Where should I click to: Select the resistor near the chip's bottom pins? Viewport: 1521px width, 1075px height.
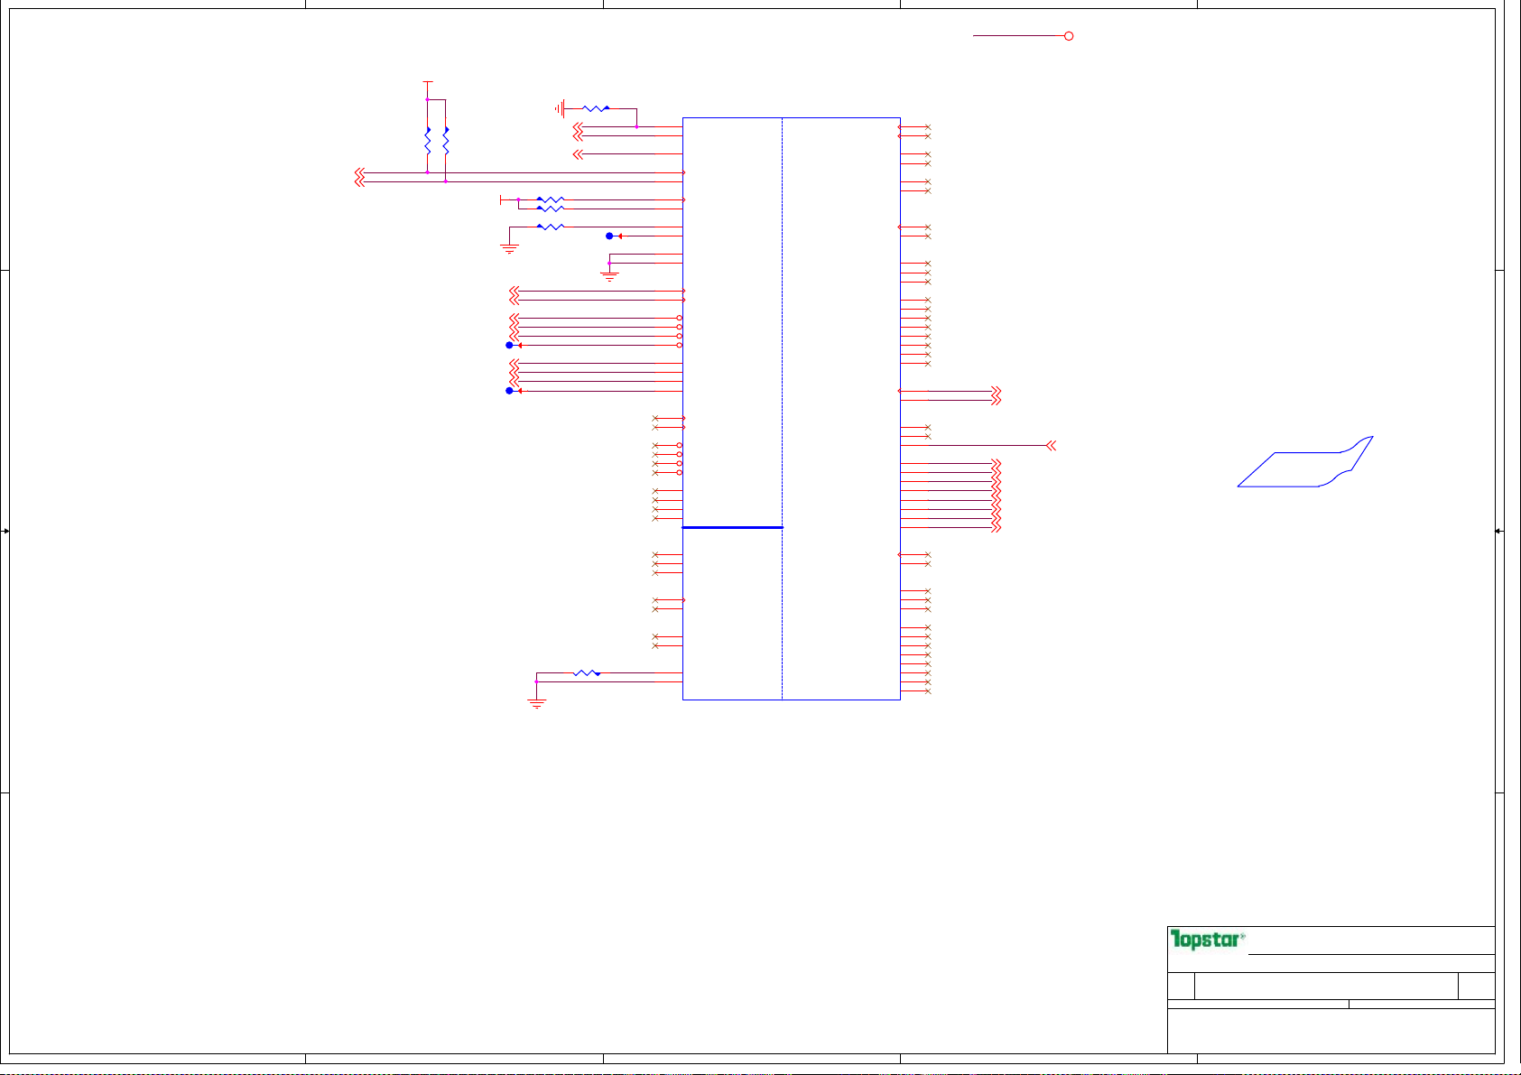pyautogui.click(x=587, y=673)
